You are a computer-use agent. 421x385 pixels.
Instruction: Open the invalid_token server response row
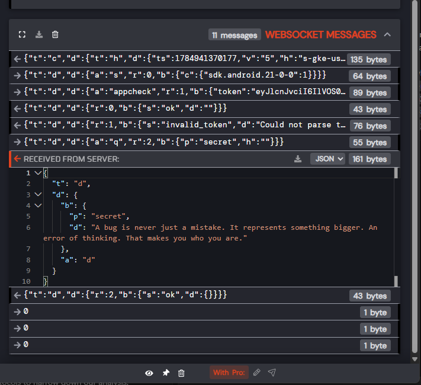pyautogui.click(x=204, y=126)
